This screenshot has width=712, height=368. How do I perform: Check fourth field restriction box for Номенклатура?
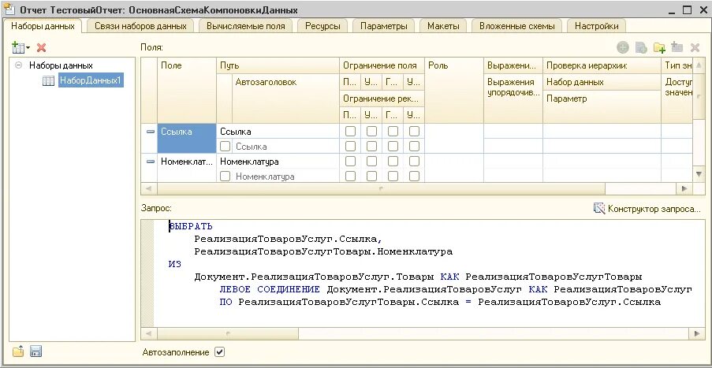pos(414,161)
